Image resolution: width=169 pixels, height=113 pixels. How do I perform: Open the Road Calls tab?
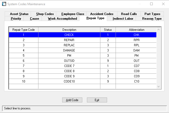(x=129, y=14)
